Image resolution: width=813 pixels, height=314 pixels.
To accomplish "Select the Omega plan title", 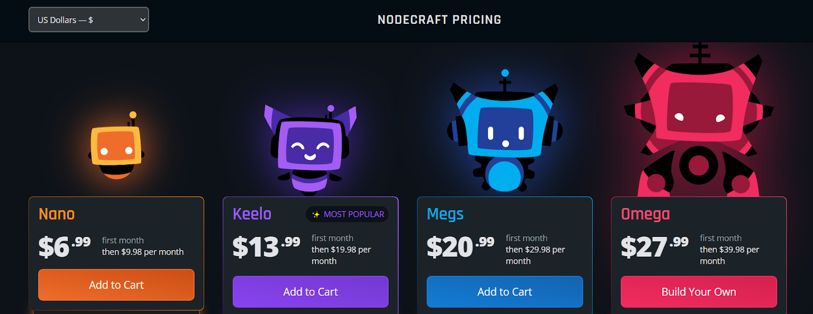I will pos(645,215).
